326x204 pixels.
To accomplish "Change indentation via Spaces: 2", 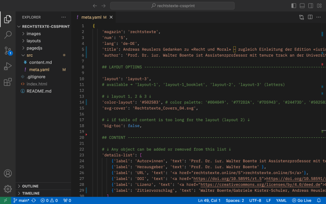I will click(x=235, y=200).
